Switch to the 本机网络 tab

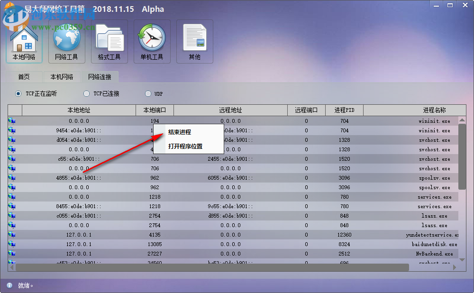click(62, 77)
